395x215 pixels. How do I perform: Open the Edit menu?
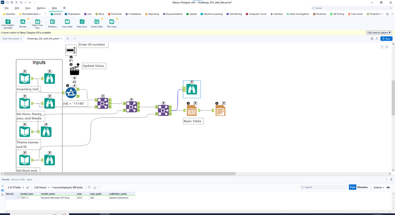point(17,8)
